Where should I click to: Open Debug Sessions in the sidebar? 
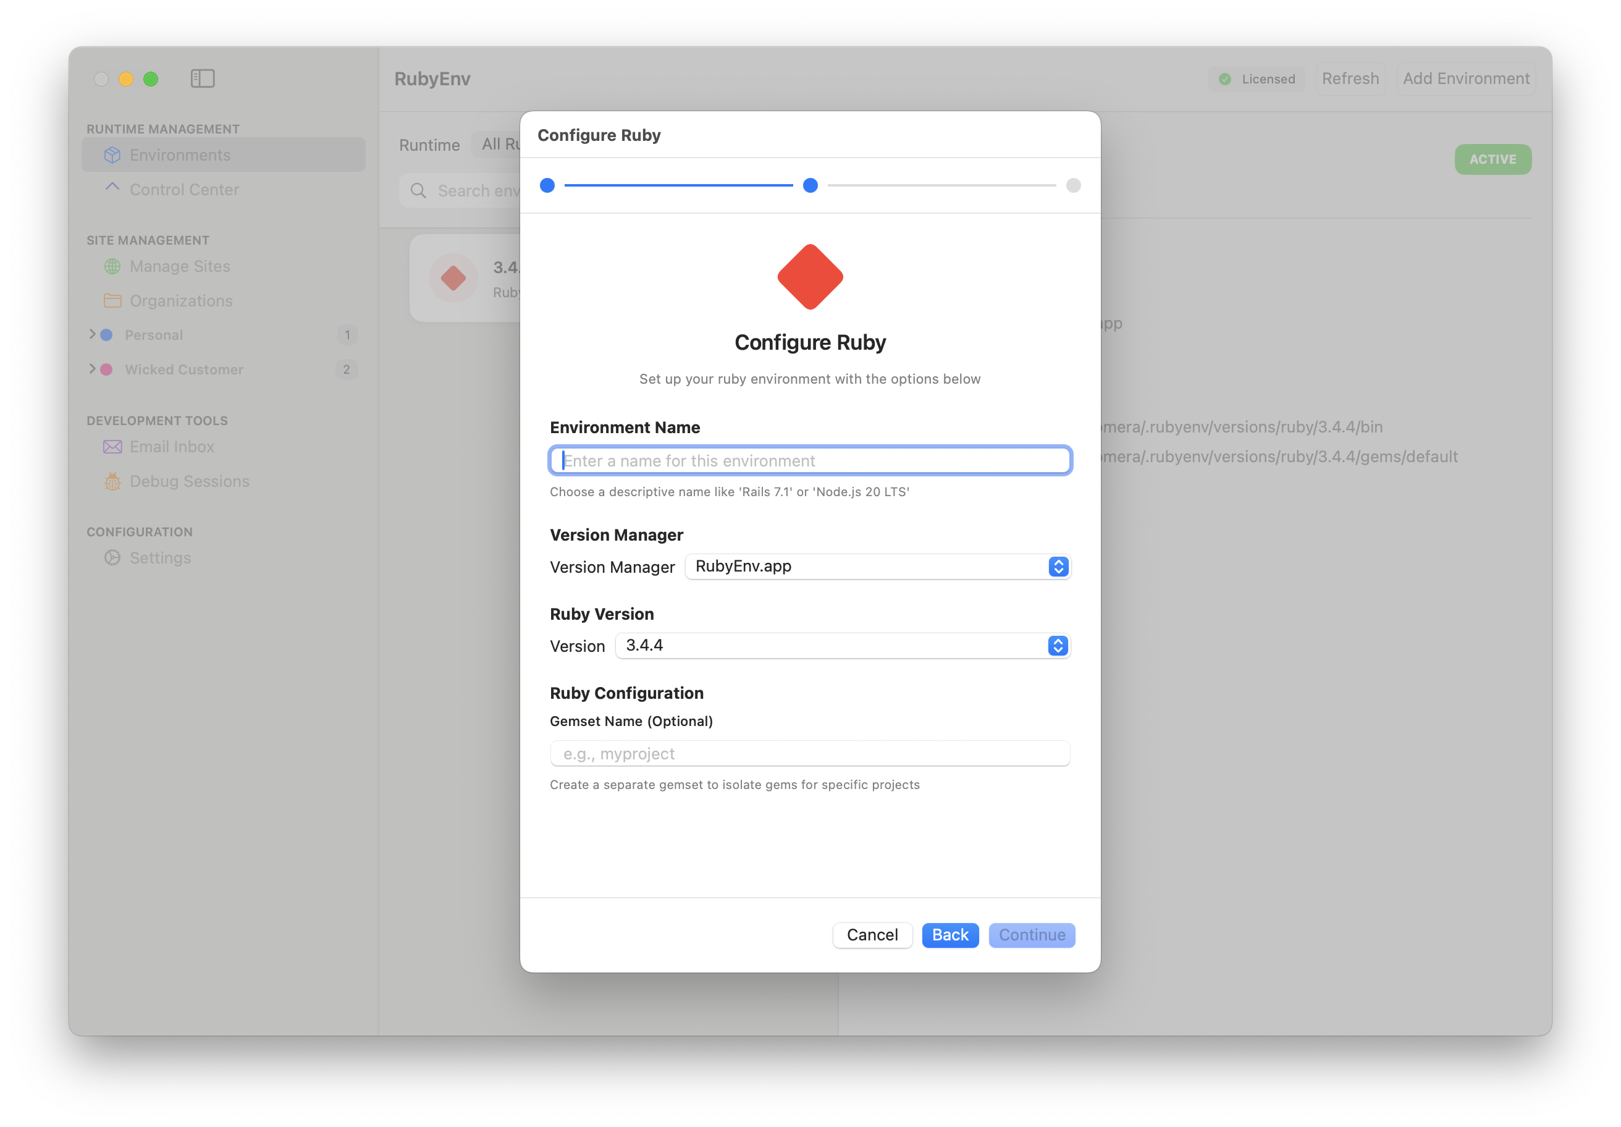click(224, 481)
